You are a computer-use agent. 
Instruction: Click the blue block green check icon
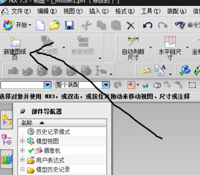click(185, 70)
